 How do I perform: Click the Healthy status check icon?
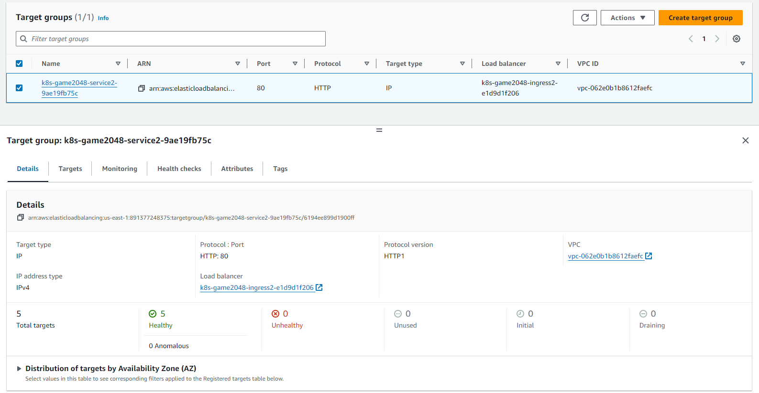[x=153, y=314]
